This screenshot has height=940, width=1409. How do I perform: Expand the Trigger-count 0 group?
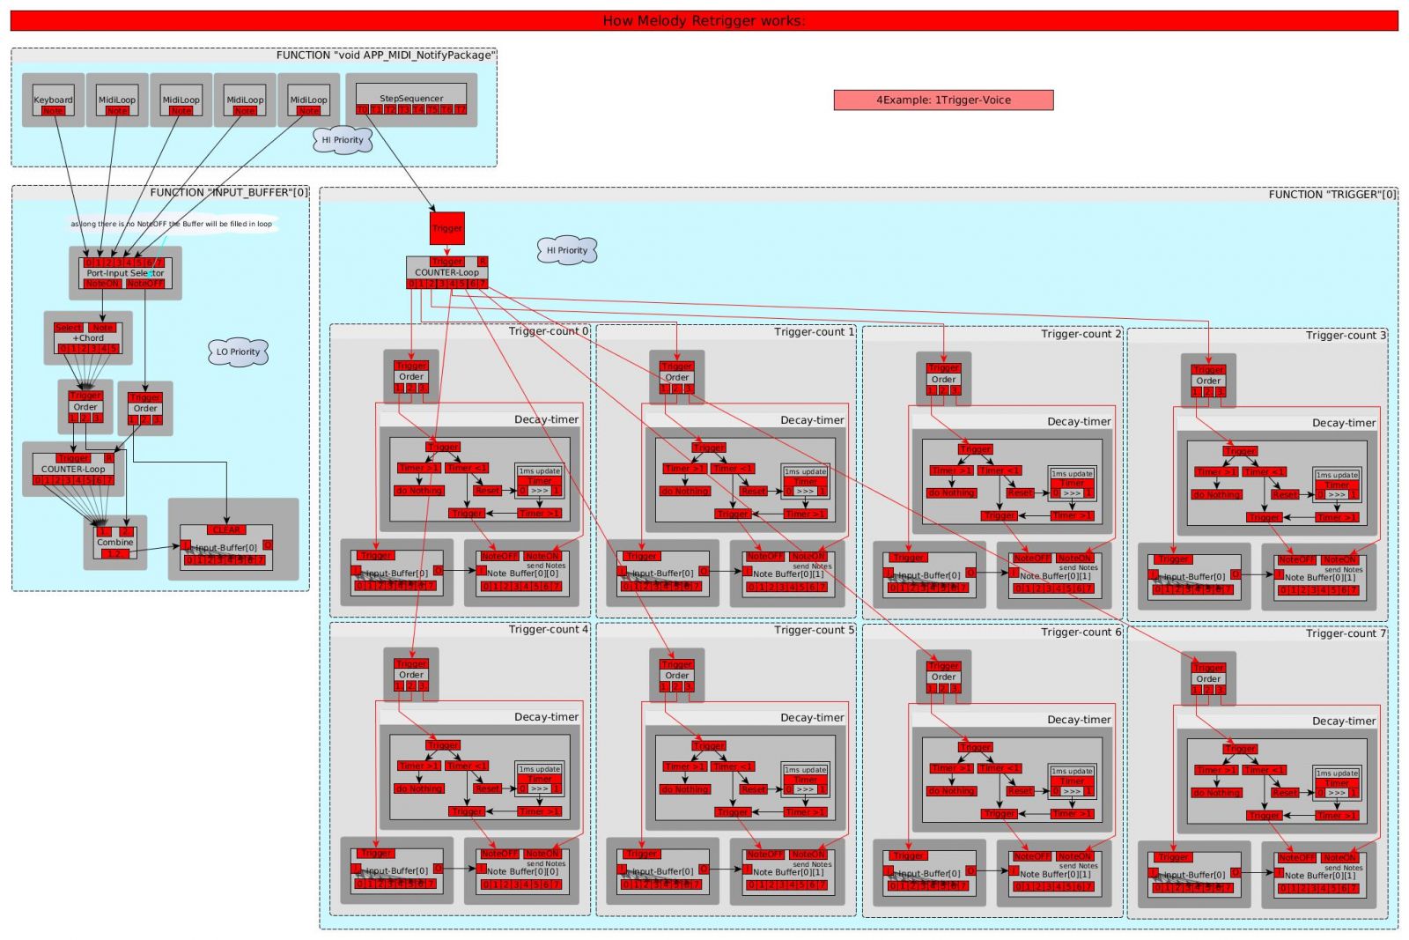[x=548, y=331]
